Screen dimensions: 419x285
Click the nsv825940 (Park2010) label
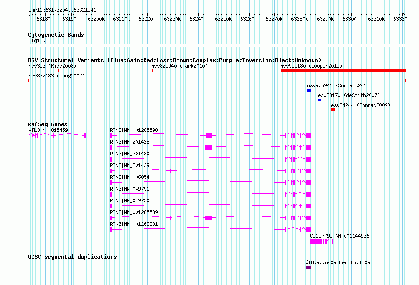coord(179,66)
